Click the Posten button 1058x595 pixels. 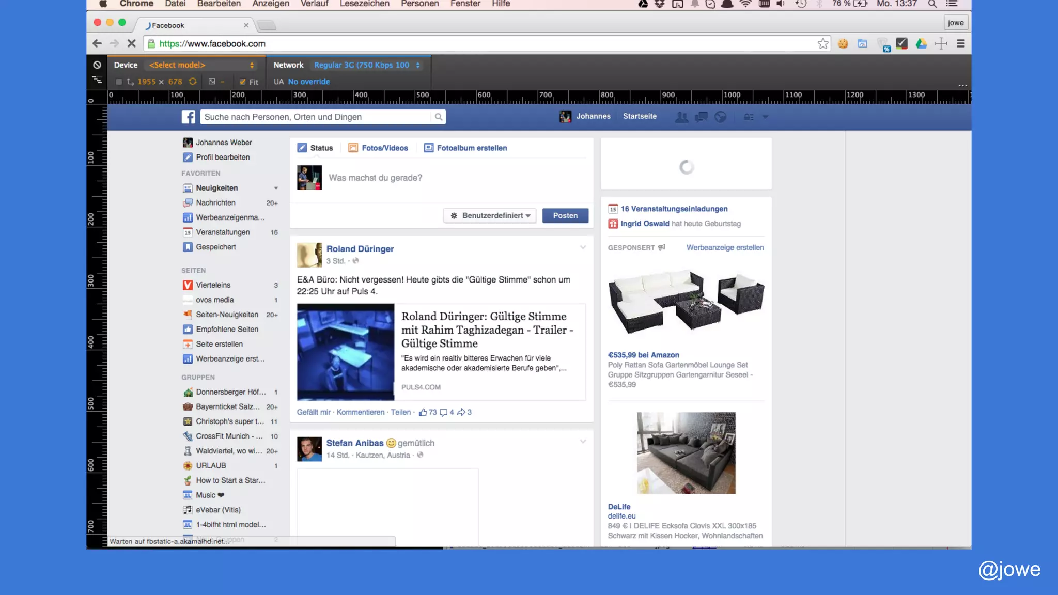coord(565,216)
